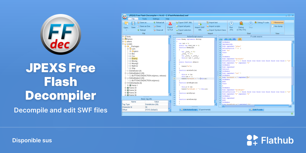Image resolution: width=306 pixels, height=153 pixels.
Task: Click Export all parts
Action: 183,26
